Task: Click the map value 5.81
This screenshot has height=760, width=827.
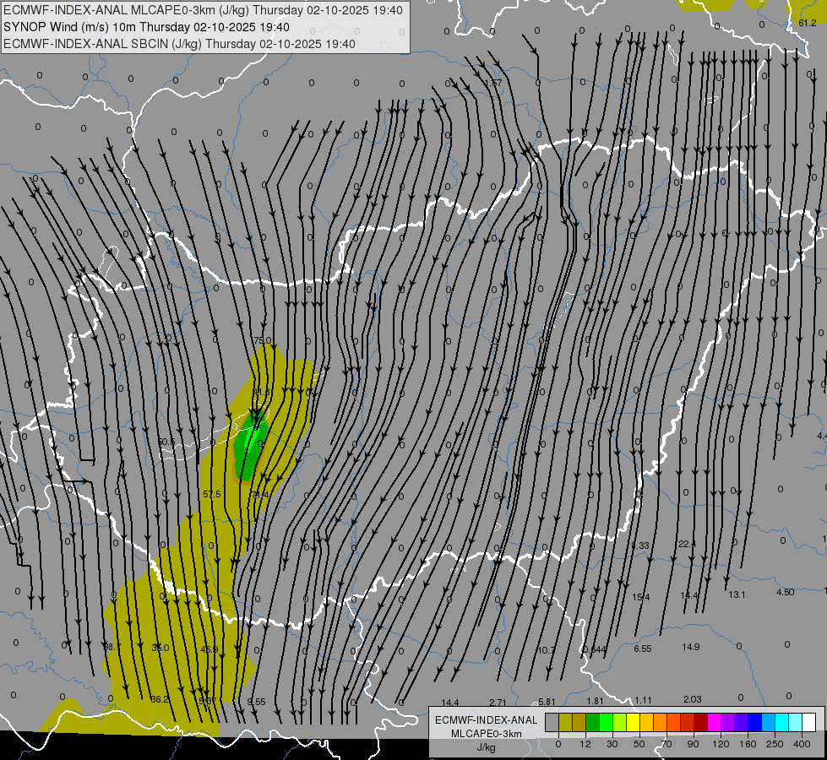Action: point(547,702)
